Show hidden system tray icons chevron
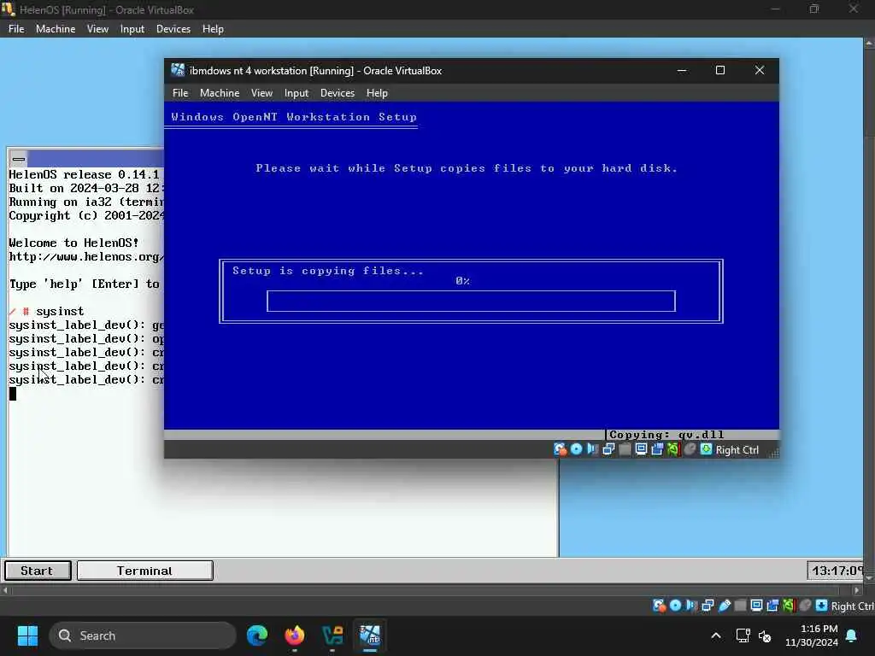Screen dimensions: 875x656 click(x=716, y=635)
